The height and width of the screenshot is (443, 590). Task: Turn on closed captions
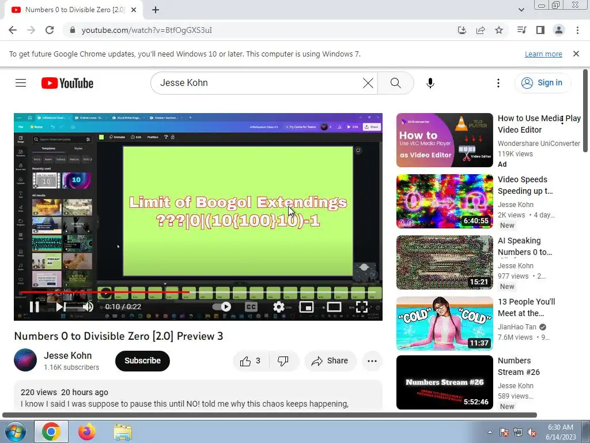pyautogui.click(x=251, y=307)
